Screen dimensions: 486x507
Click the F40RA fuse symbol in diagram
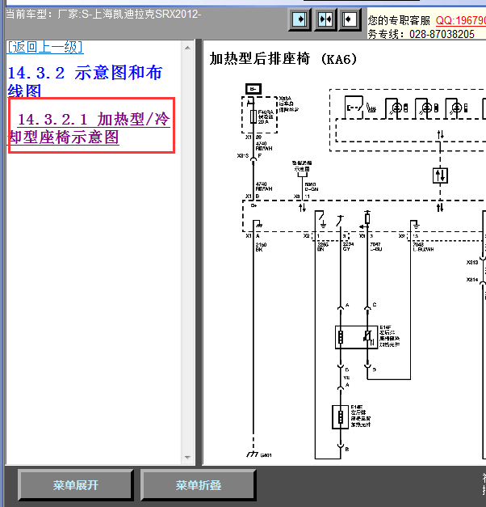pos(253,116)
